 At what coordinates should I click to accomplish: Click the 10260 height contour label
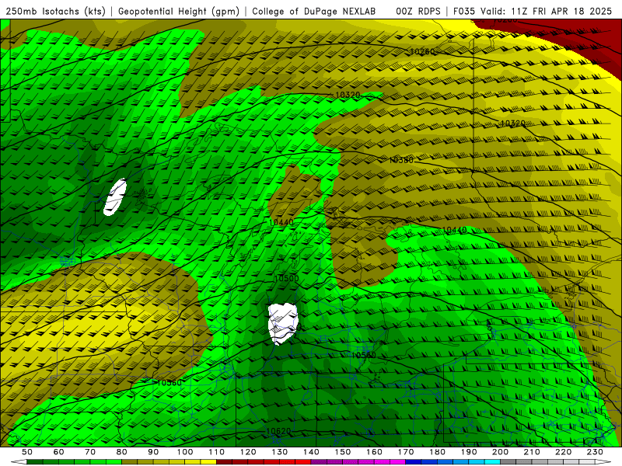point(422,51)
